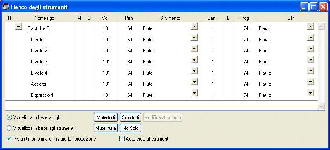Open Strumento dropdown for Accordi row
The width and height of the screenshot is (330, 150).
tap(195, 82)
